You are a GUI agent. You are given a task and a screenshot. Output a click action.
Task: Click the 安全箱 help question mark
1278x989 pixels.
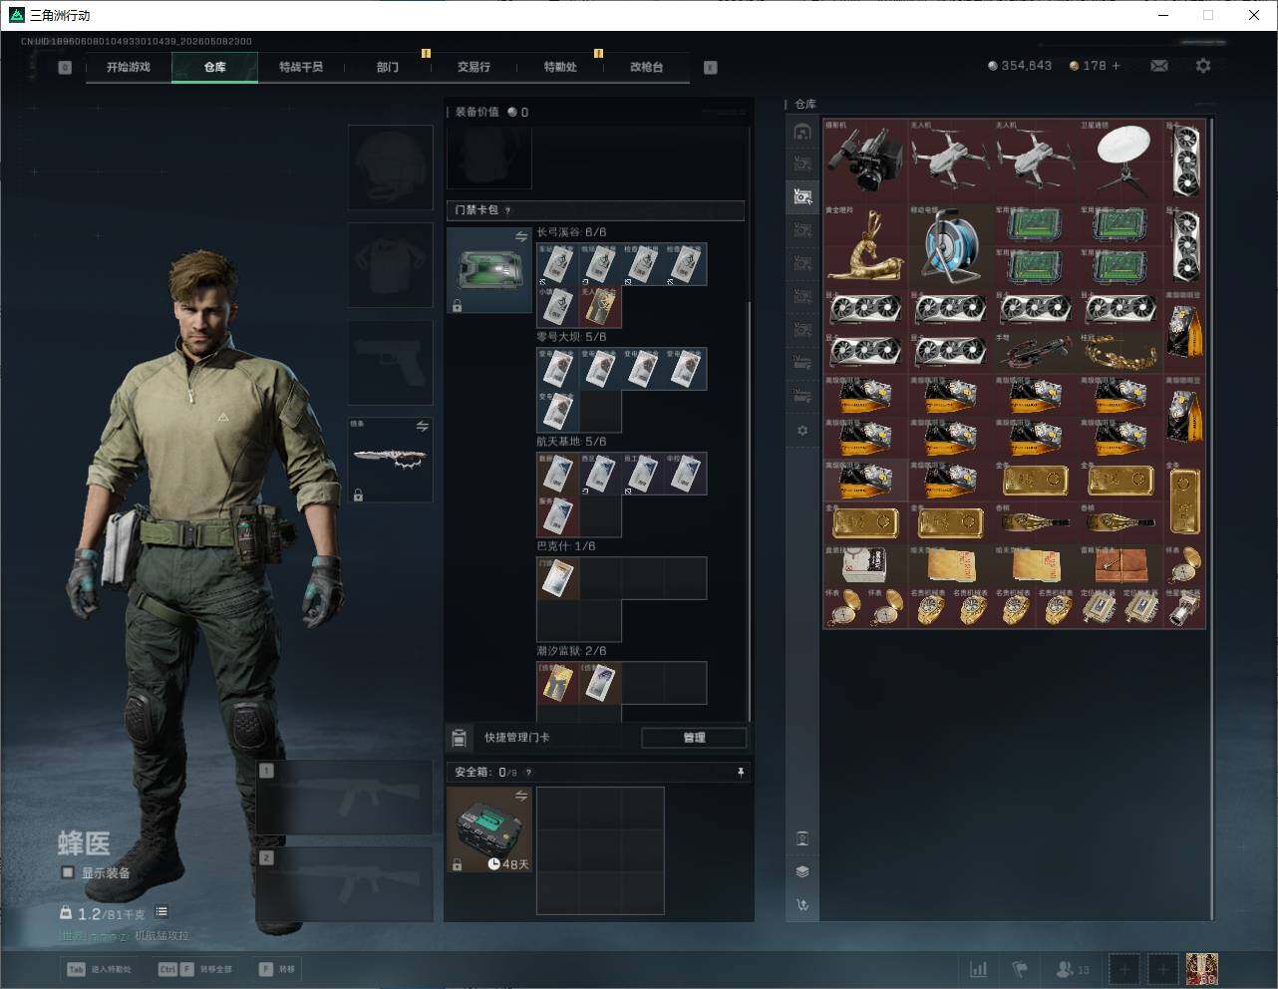click(x=528, y=772)
